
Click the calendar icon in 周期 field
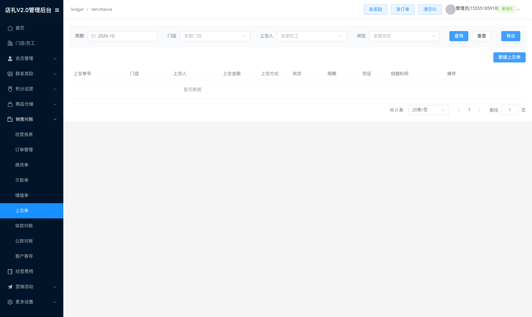click(93, 36)
